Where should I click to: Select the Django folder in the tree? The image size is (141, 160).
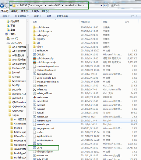[x=18, y=128]
